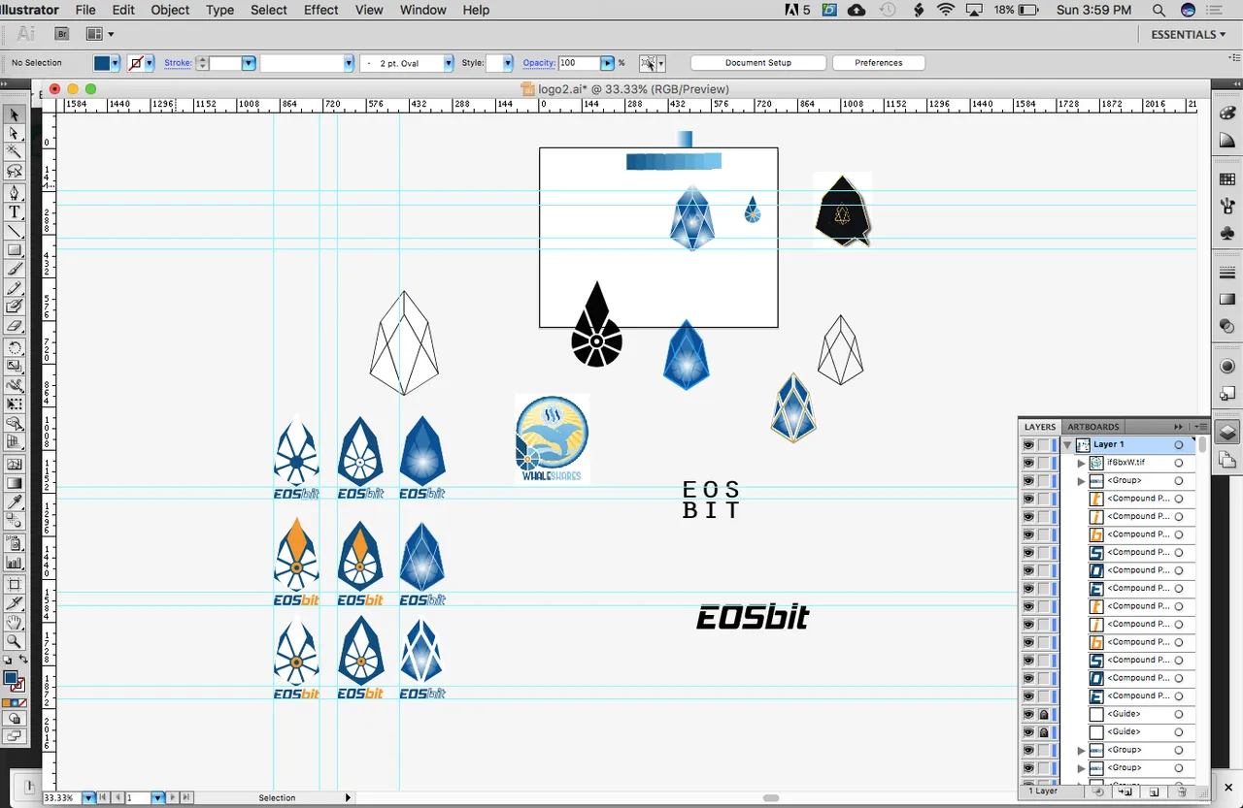Create a new layer from Layers panel

click(x=1154, y=792)
